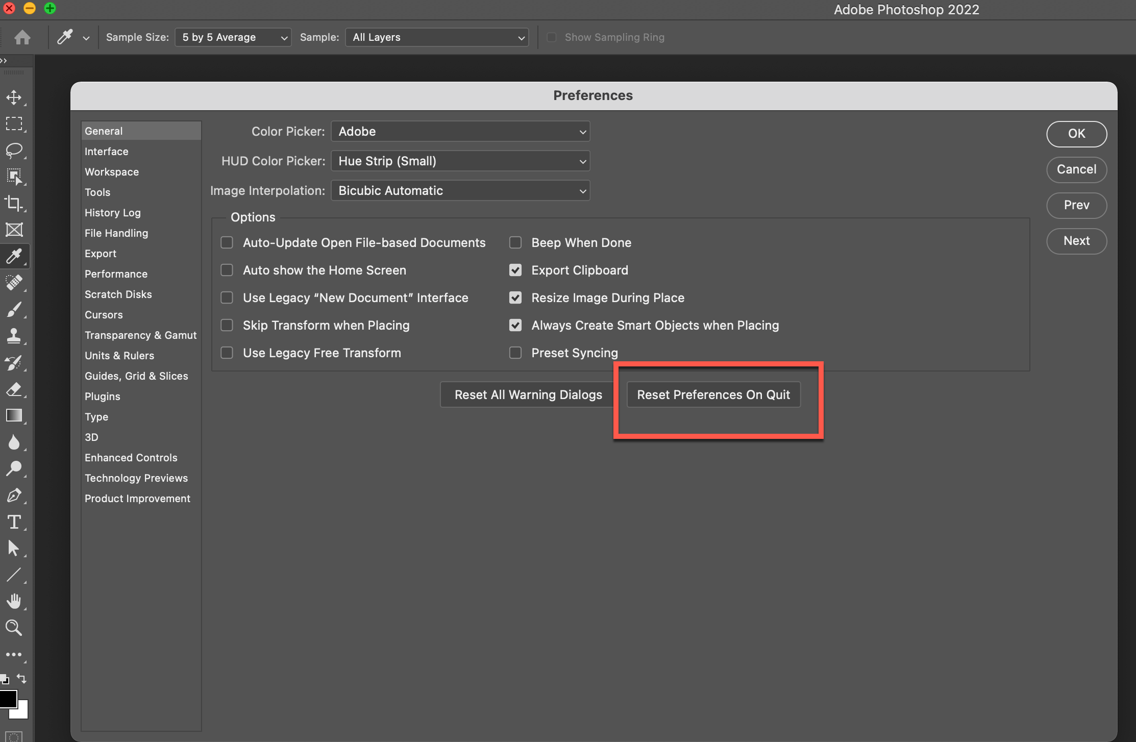Select the Pen tool
1136x742 pixels.
(x=14, y=496)
